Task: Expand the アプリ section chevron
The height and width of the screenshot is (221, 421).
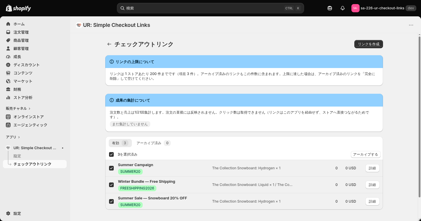Action: coord(19,137)
